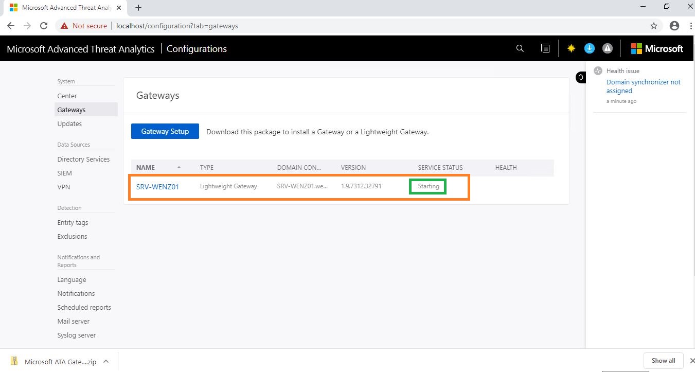Click the yellow star what's-new icon
Screen dimensions: 695x372
pyautogui.click(x=571, y=48)
